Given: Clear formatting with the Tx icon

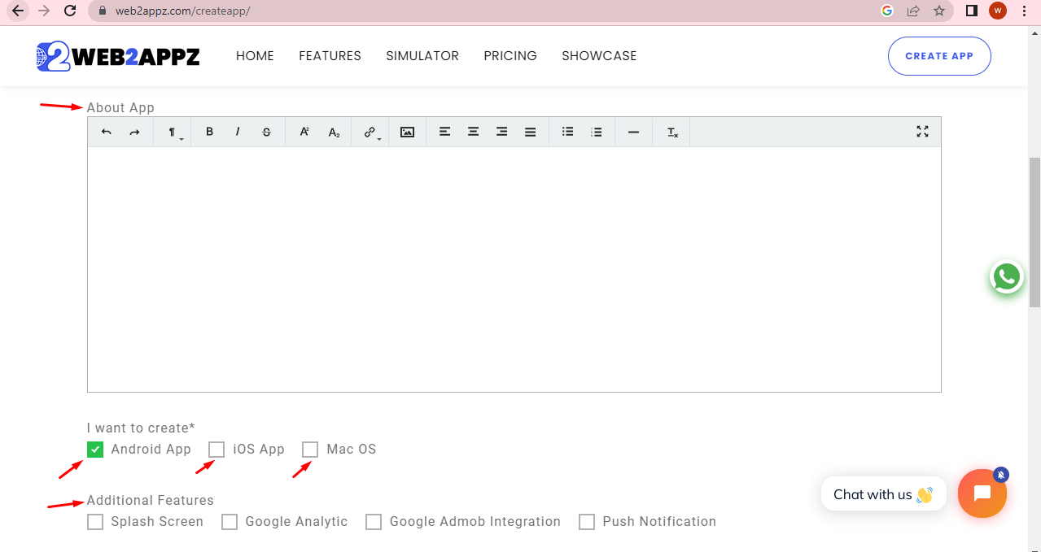Looking at the screenshot, I should pyautogui.click(x=671, y=131).
